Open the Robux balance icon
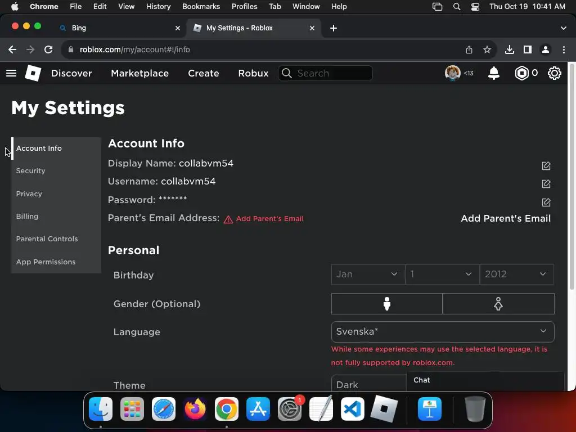The image size is (576, 432). point(521,73)
